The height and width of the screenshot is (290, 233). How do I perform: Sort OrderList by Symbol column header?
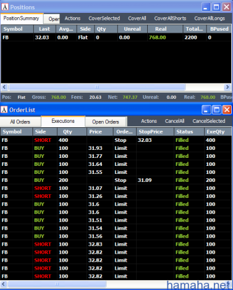17,131
